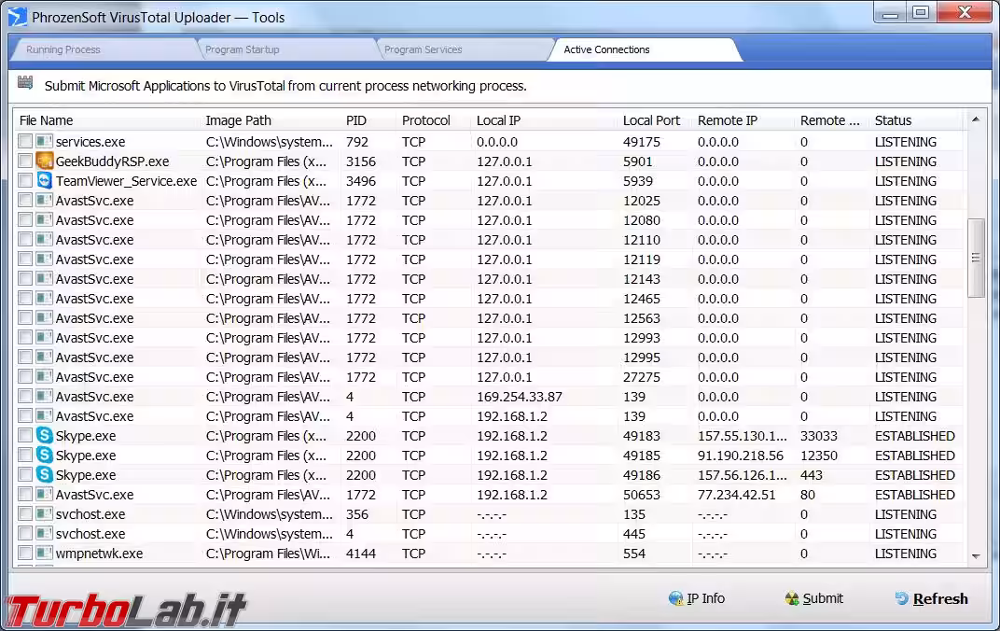The image size is (1000, 631).
Task: Click the globe icon next to IP Info
Action: coord(675,599)
